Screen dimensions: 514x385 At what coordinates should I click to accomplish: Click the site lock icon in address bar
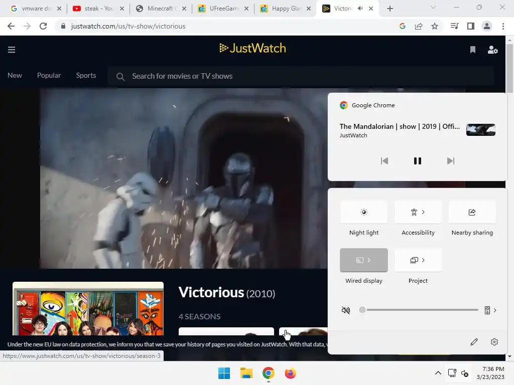pos(63,26)
